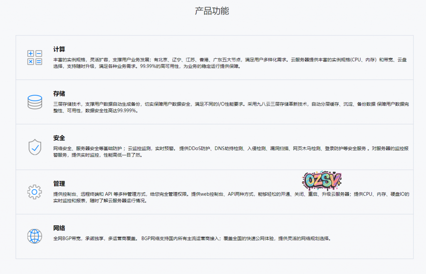Image resolution: width=426 pixels, height=274 pixels.
Task: Click the globe icon beside 网络
Action: (x=35, y=236)
